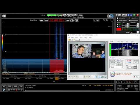Open the Tools menu in RX-SSTV
The height and width of the screenshot is (105, 140).
coord(81,38)
